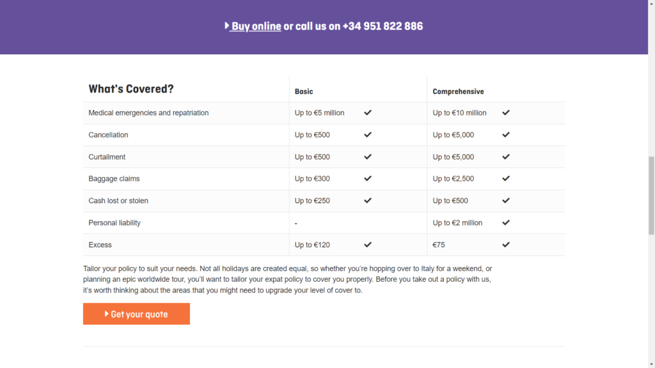Click the Comprehensive curtailment checkmark icon
655x368 pixels.
coord(506,157)
